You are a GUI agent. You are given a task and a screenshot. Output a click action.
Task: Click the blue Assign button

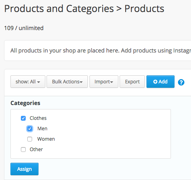24,169
